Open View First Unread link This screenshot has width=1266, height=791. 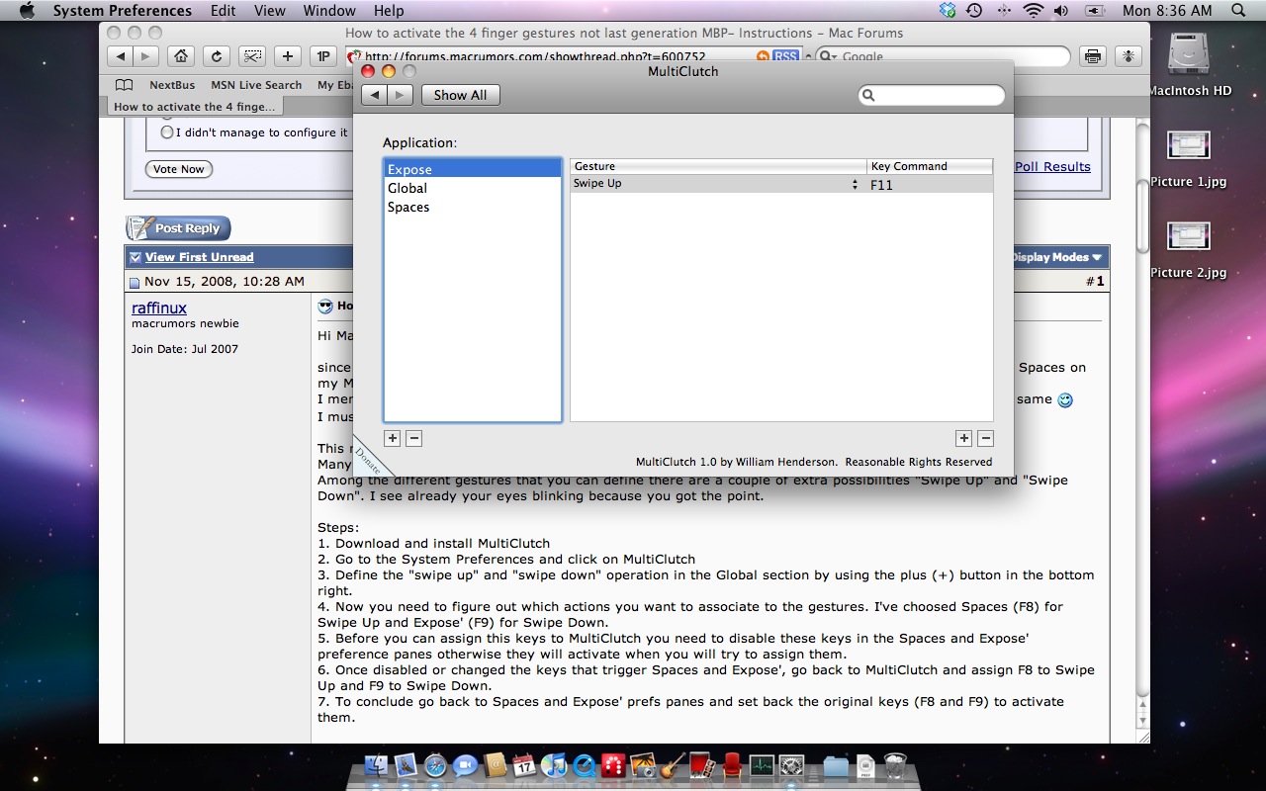coord(200,257)
